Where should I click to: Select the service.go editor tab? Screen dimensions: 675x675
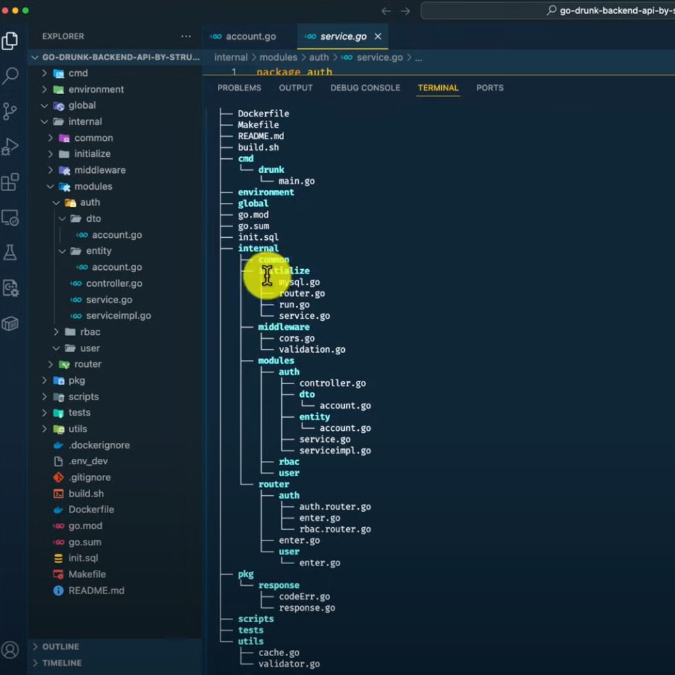tap(343, 36)
